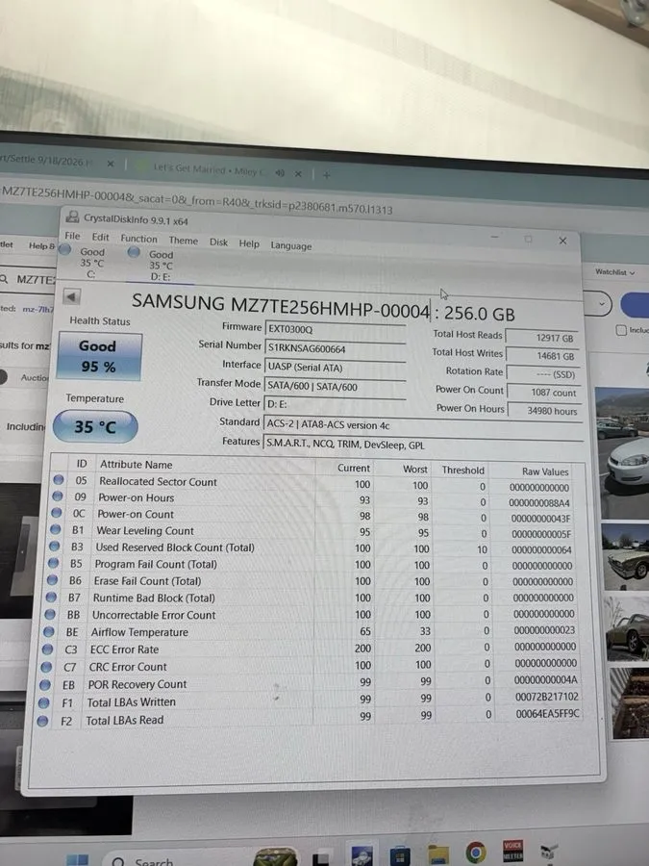The image size is (649, 866).
Task: Close the Let's Get Married browser tab
Action: (x=298, y=174)
